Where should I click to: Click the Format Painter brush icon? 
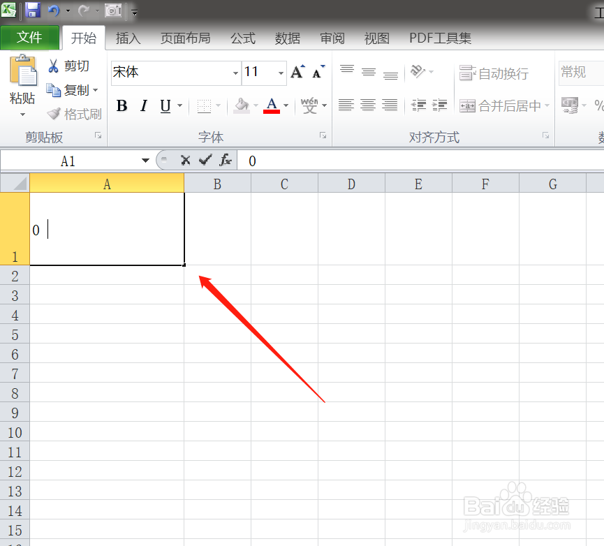[54, 114]
